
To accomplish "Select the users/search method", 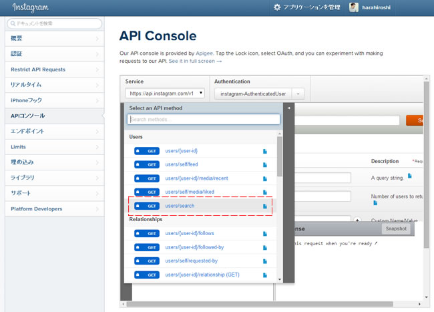I will tap(180, 206).
